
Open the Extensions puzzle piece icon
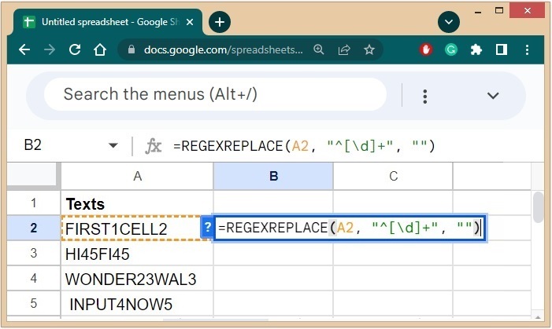476,49
